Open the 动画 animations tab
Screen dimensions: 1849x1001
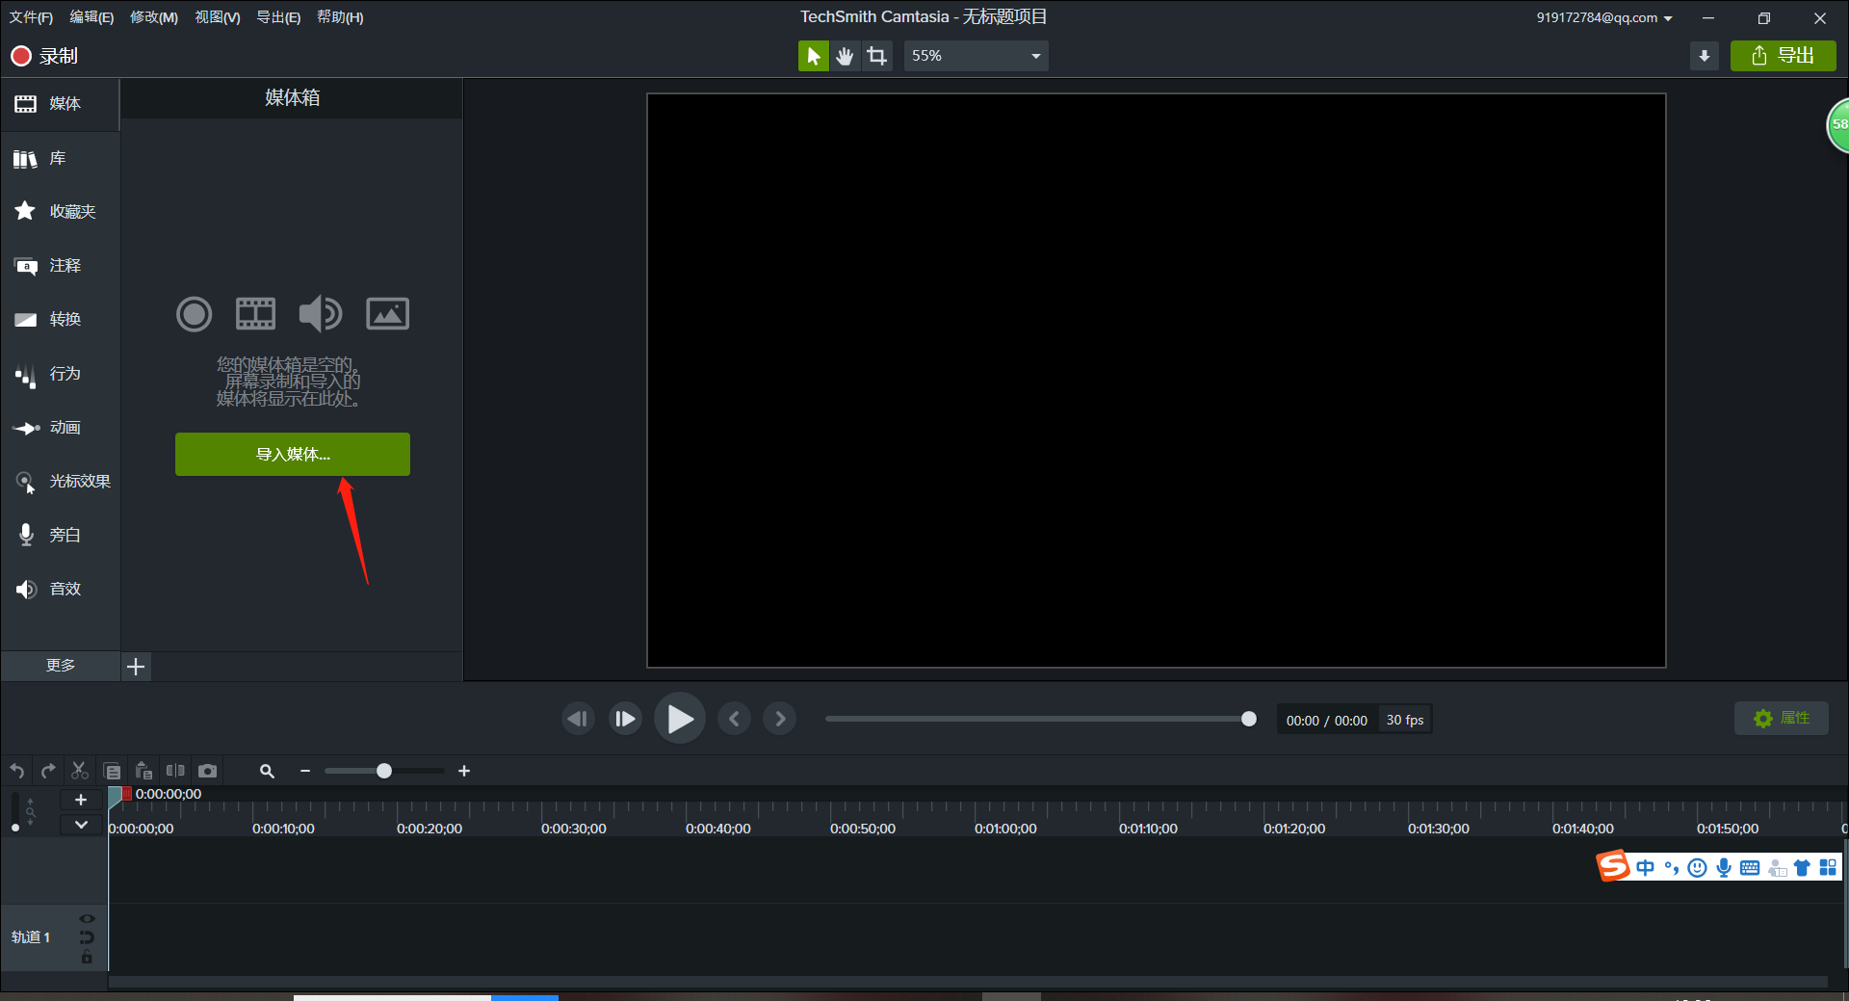tap(60, 427)
